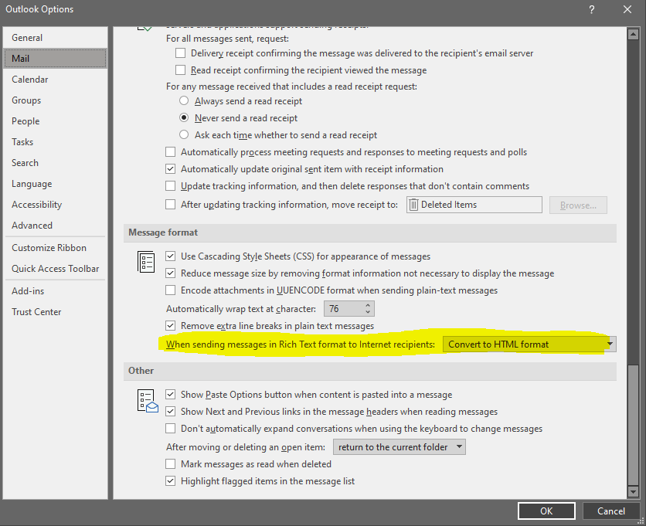646x526 pixels.
Task: Click the Other section envelope icon
Action: click(148, 401)
